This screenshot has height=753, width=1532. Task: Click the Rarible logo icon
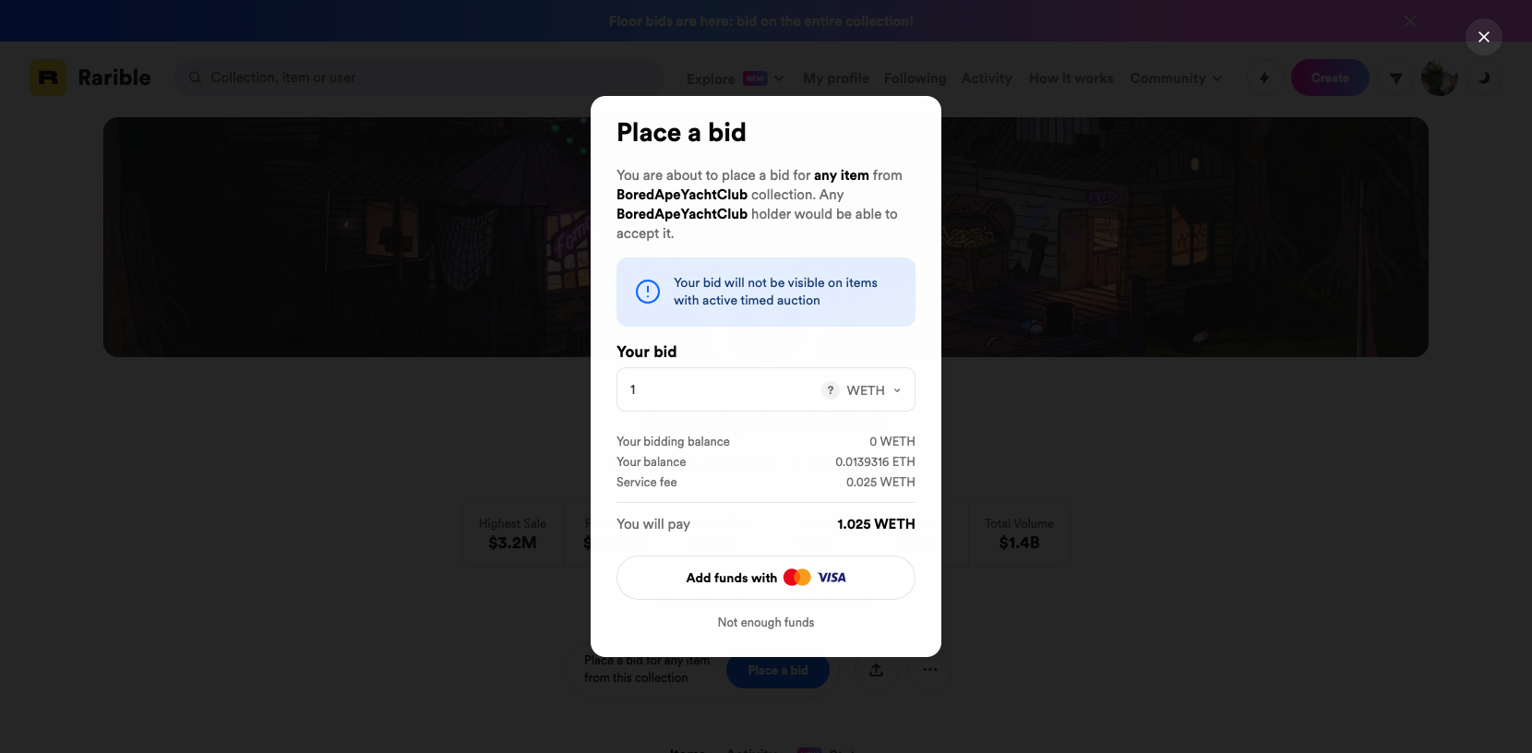[x=48, y=78]
